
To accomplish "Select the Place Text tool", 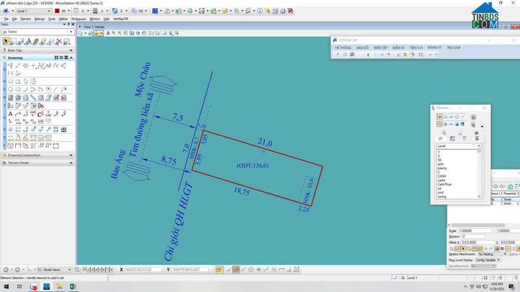I will coord(10,114).
